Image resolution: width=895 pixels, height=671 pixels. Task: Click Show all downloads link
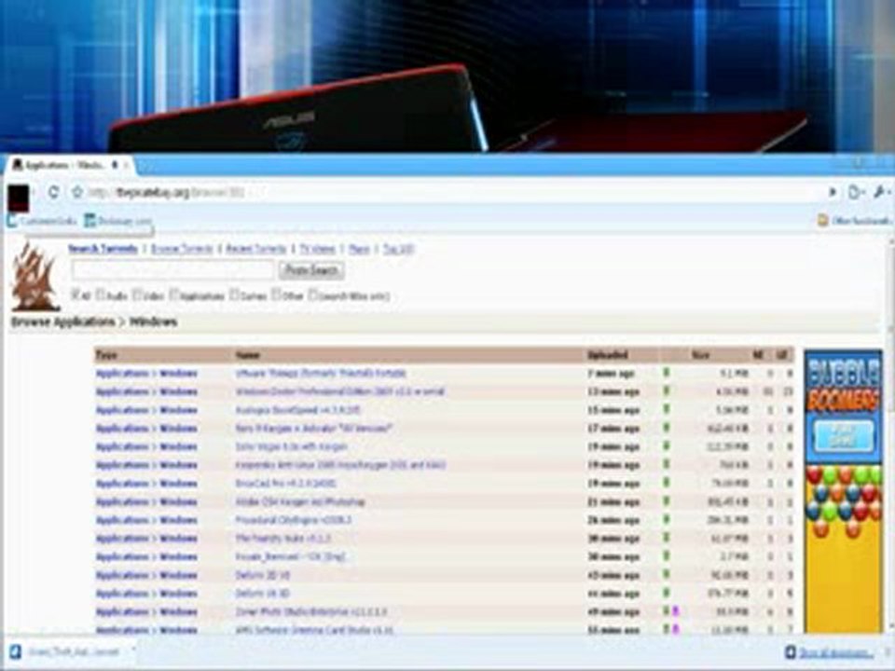pos(837,652)
